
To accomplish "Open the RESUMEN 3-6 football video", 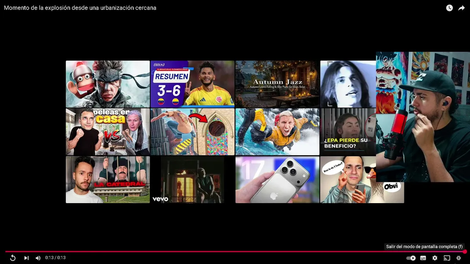I will tap(192, 84).
